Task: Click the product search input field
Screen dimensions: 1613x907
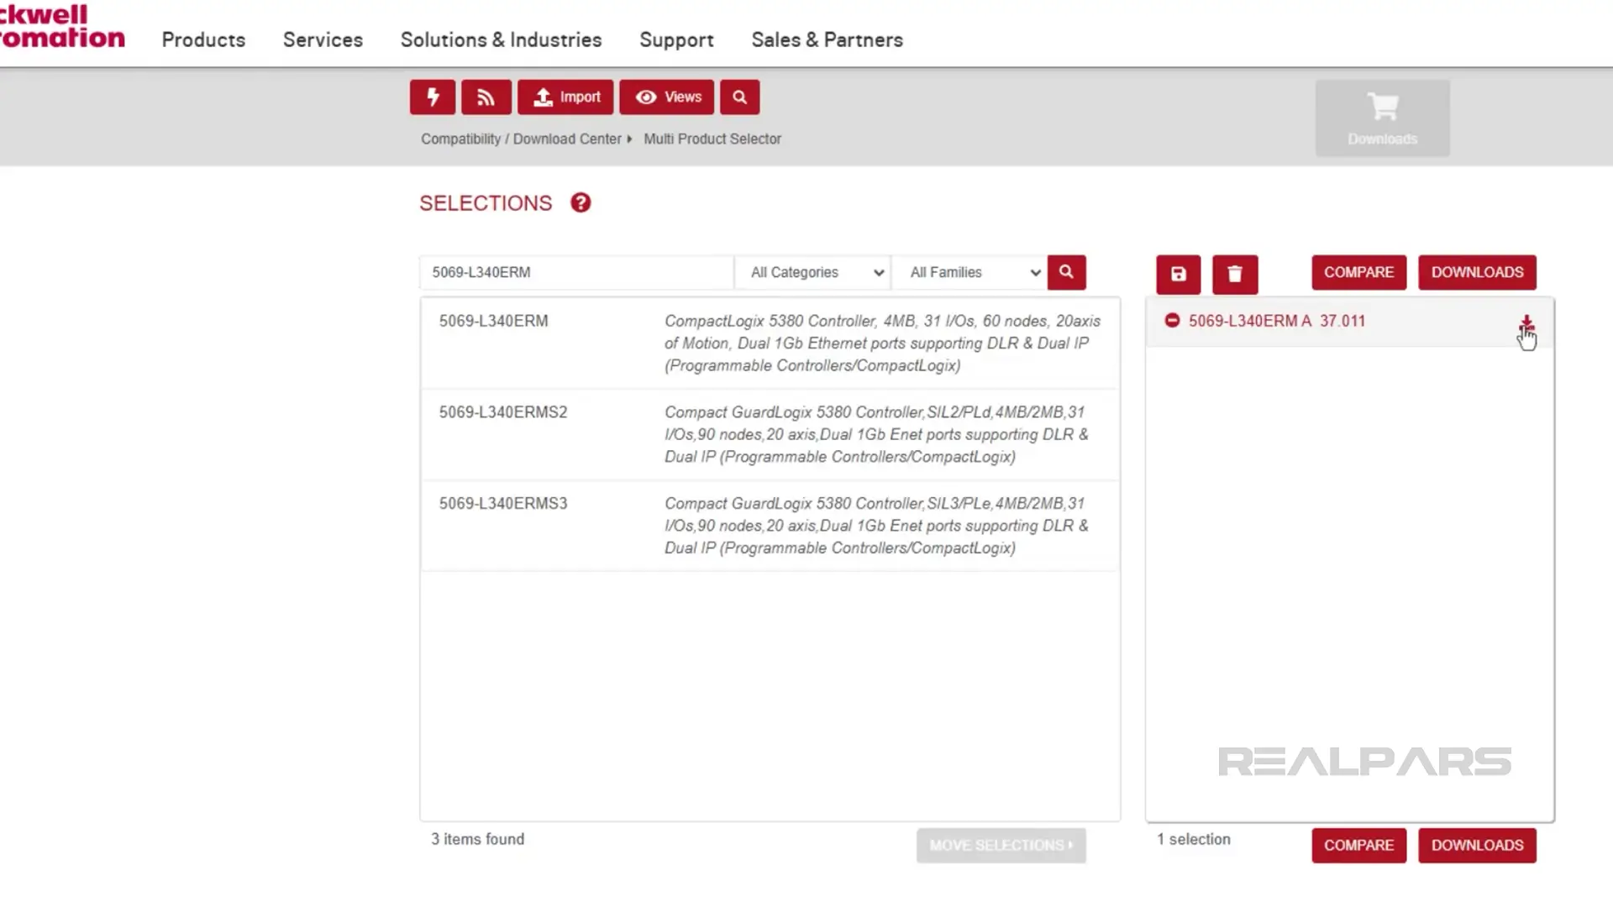Action: coord(576,272)
